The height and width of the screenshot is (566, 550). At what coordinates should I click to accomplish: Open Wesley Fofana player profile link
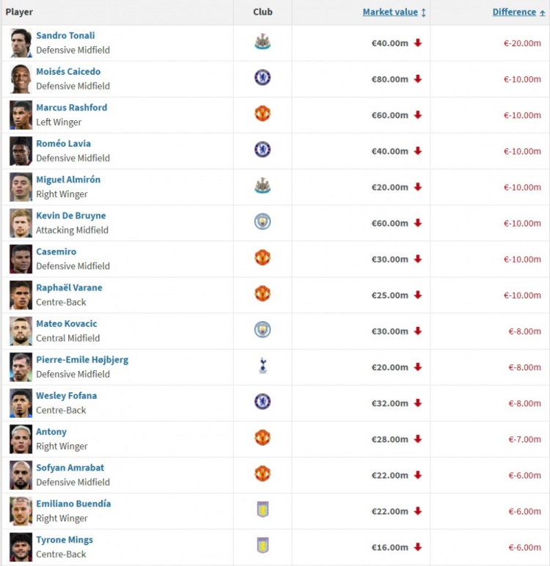tap(67, 396)
